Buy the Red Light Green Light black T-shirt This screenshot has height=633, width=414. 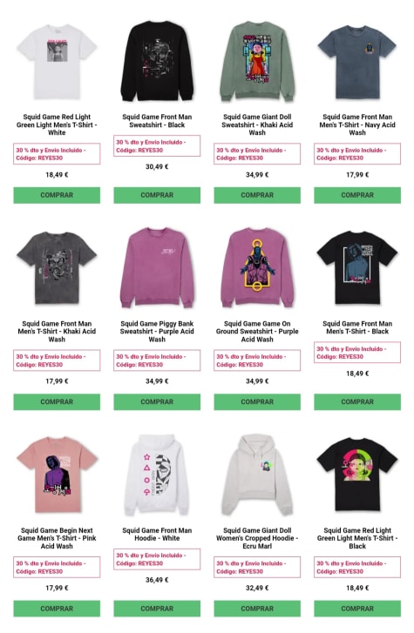tap(357, 609)
